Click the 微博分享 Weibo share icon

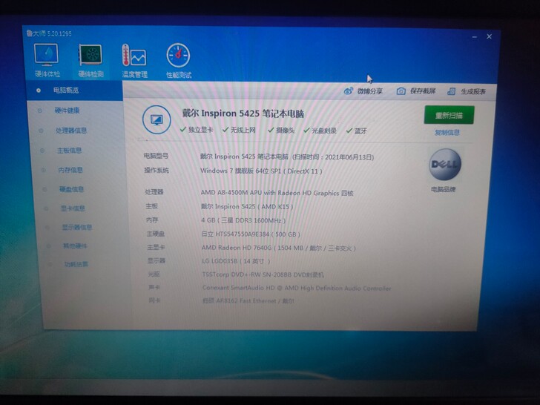pos(349,91)
